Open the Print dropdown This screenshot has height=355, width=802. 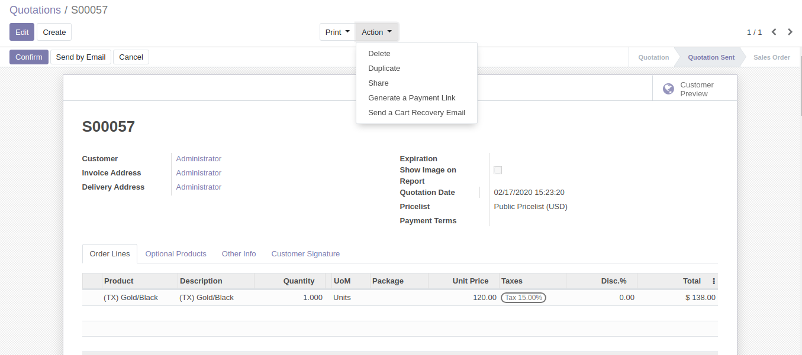[x=337, y=32]
